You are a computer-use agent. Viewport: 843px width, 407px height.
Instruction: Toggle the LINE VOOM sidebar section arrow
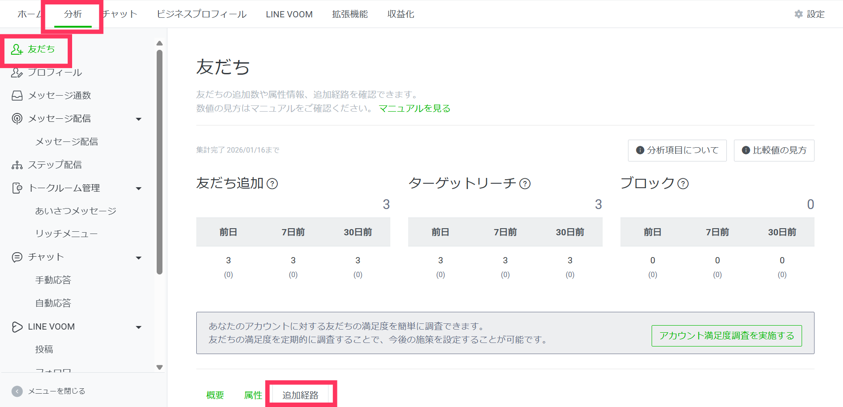pos(138,327)
